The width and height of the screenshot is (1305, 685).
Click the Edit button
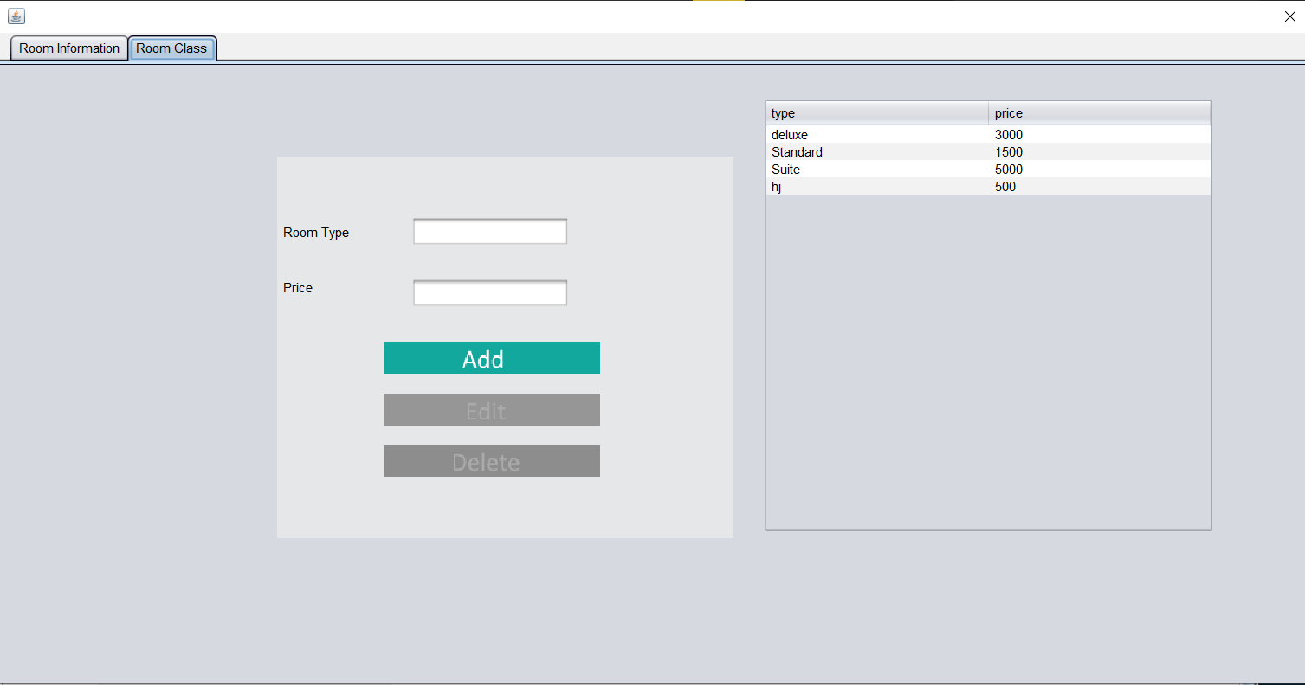pos(491,410)
